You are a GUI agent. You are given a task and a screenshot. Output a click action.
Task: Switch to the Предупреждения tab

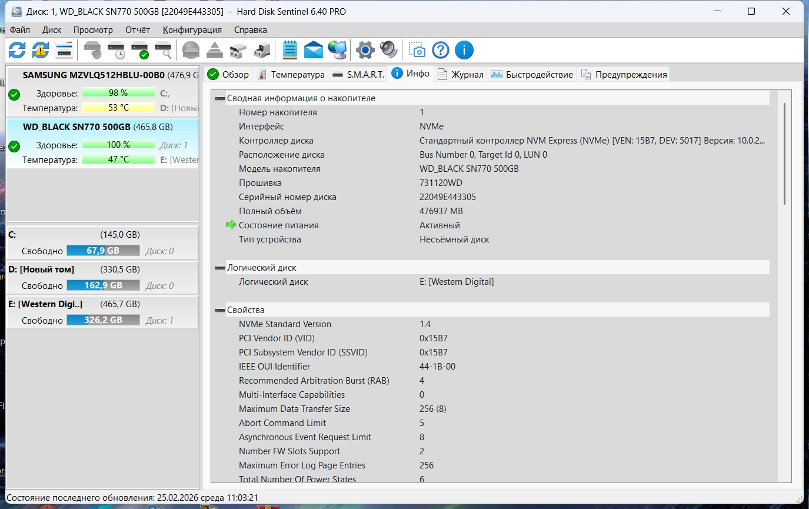point(624,75)
